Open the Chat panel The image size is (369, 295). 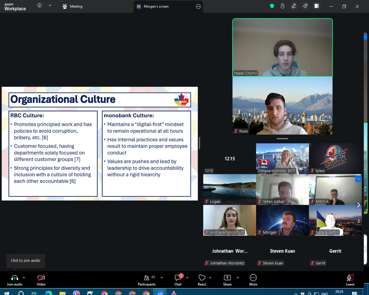coord(178,280)
